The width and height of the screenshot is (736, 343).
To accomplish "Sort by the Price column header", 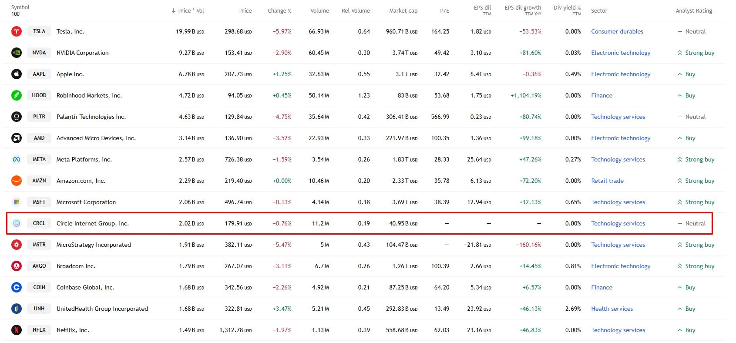I will (245, 10).
